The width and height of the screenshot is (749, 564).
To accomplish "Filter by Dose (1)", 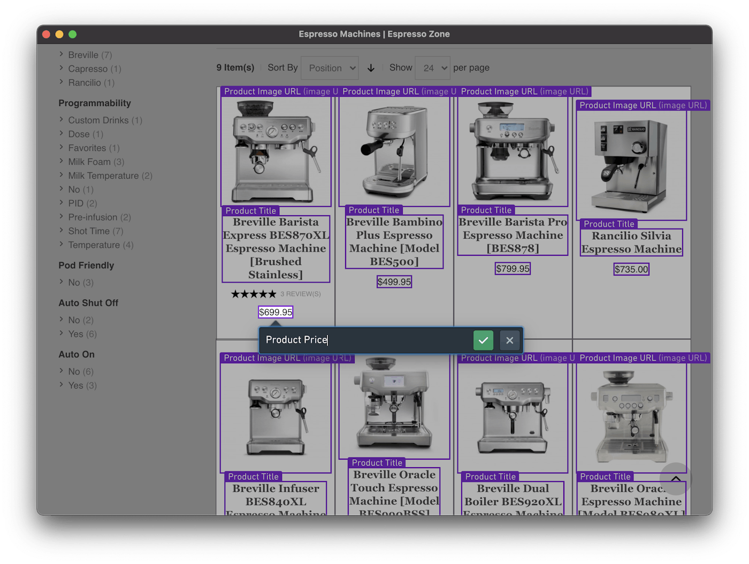I will [x=86, y=134].
